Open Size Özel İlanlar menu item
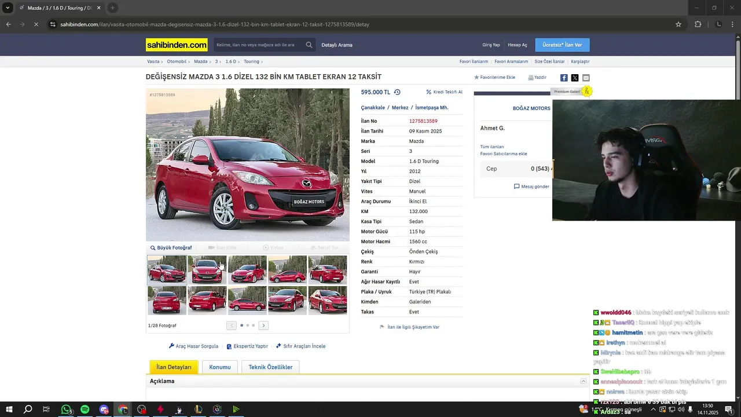This screenshot has width=741, height=417. pyautogui.click(x=549, y=61)
